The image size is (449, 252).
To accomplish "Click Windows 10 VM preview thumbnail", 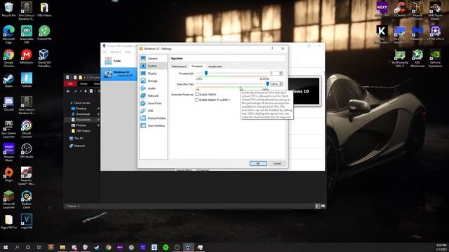I will [x=304, y=92].
